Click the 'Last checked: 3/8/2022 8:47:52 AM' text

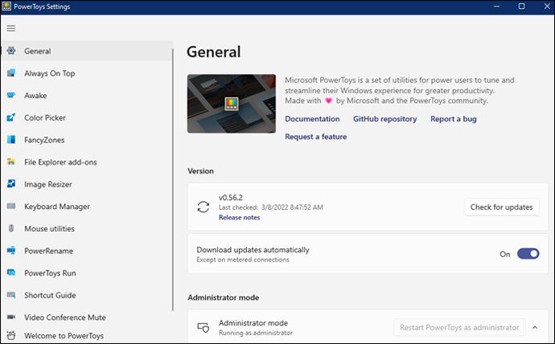coord(271,207)
